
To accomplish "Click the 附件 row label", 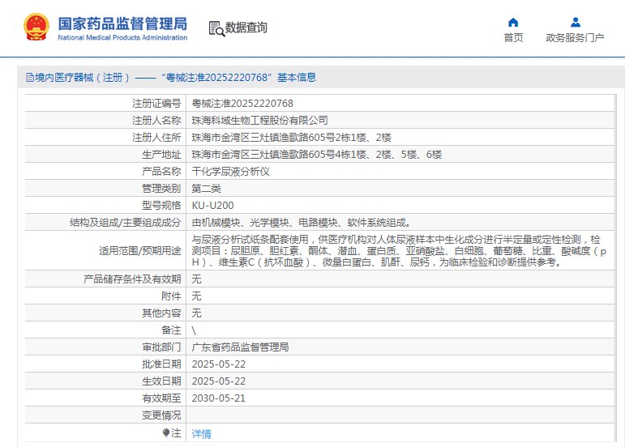I will click(x=171, y=296).
